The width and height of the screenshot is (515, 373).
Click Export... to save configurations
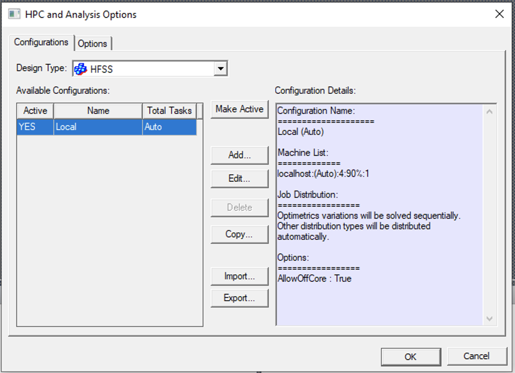pyautogui.click(x=239, y=298)
